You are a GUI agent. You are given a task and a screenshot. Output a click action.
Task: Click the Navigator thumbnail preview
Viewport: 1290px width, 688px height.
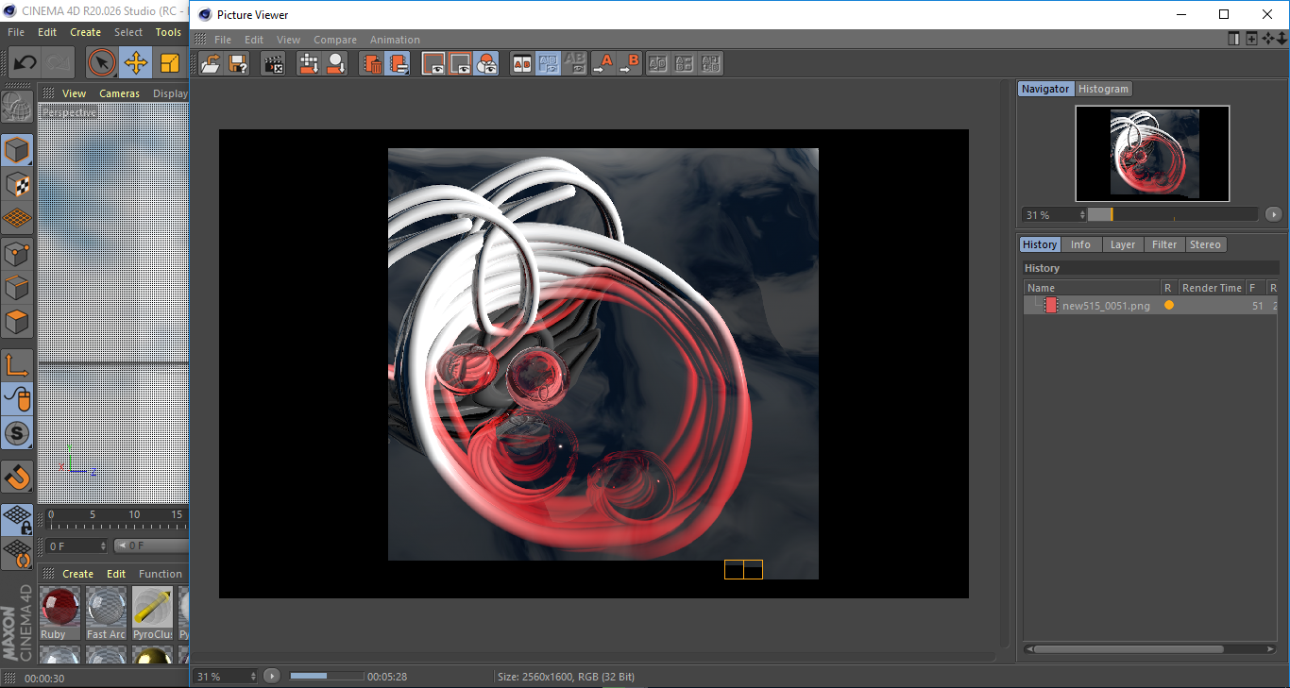(1152, 153)
